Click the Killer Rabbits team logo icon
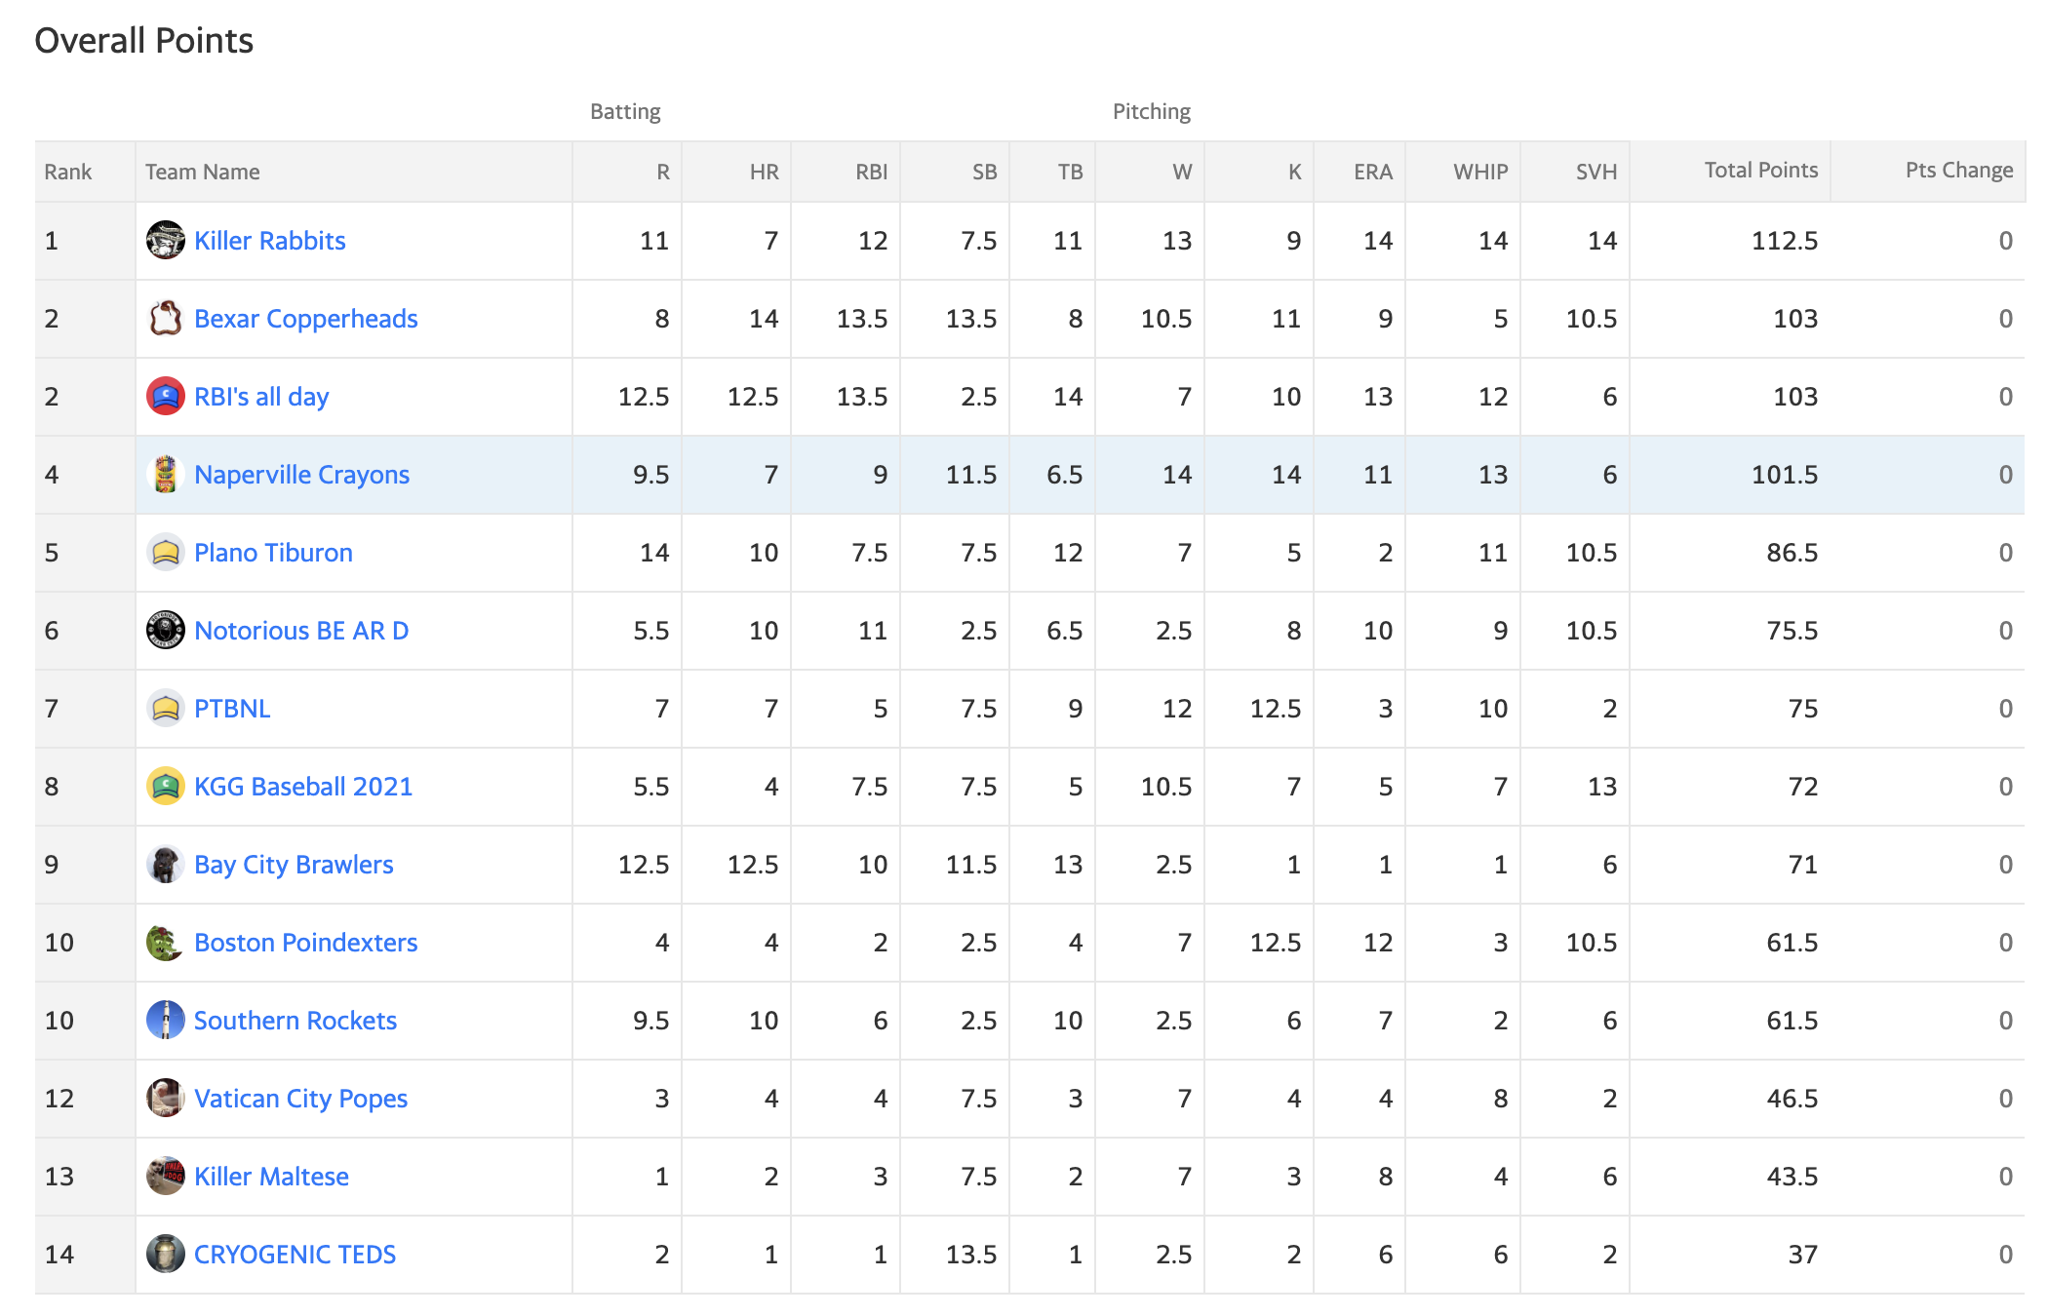 click(165, 240)
